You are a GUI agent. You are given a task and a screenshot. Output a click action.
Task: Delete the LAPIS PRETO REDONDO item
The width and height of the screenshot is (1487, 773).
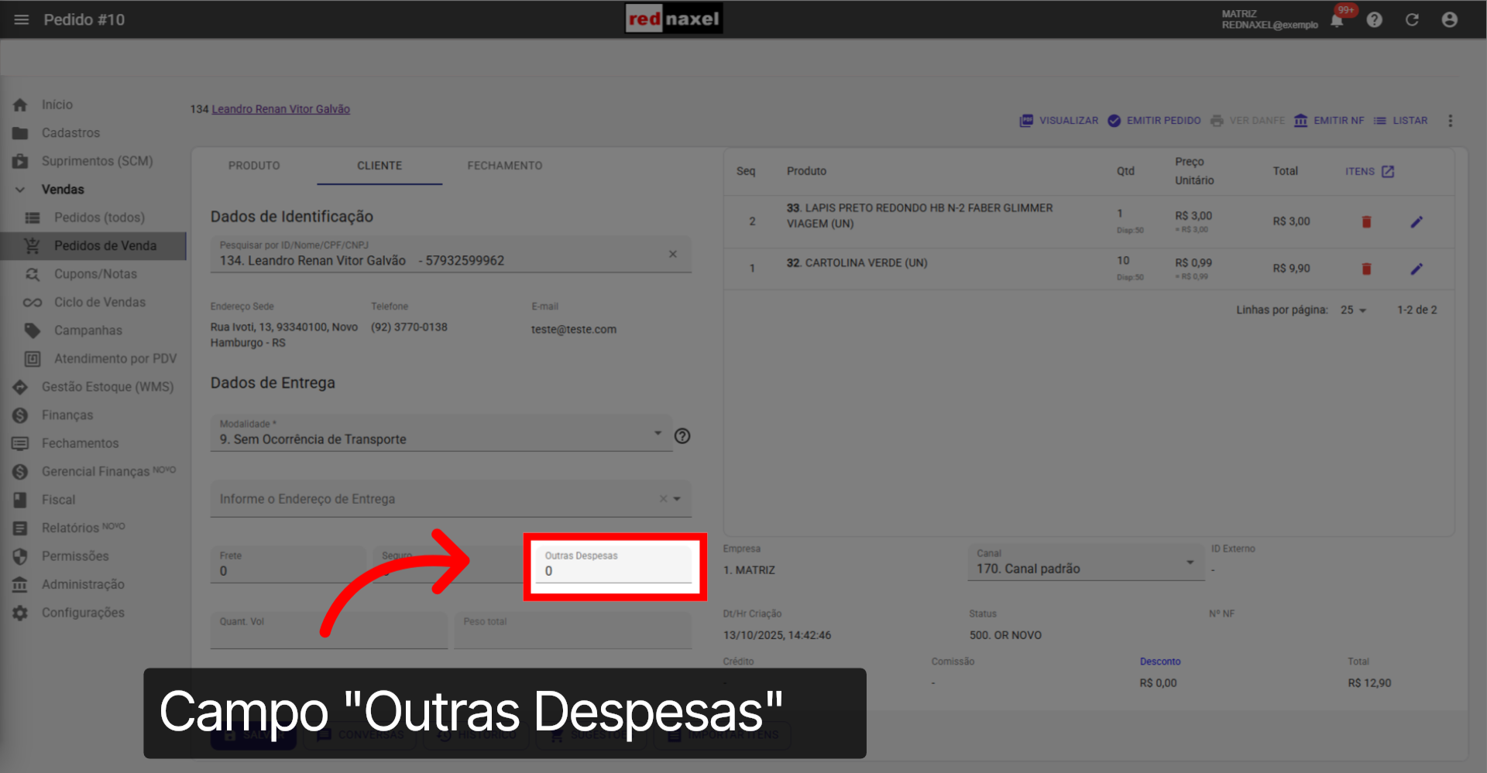(1366, 222)
